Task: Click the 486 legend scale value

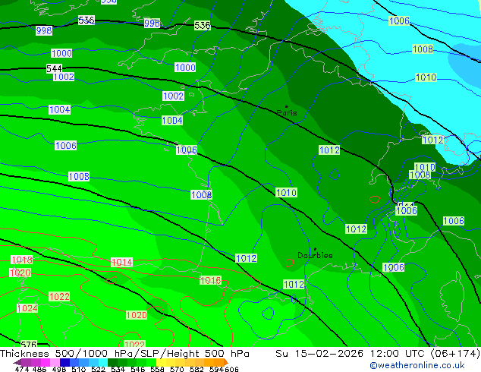Action: [x=39, y=369]
